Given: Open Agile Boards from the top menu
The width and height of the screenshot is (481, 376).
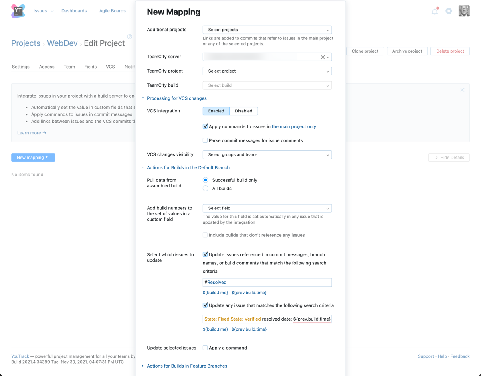Looking at the screenshot, I should [x=112, y=10].
